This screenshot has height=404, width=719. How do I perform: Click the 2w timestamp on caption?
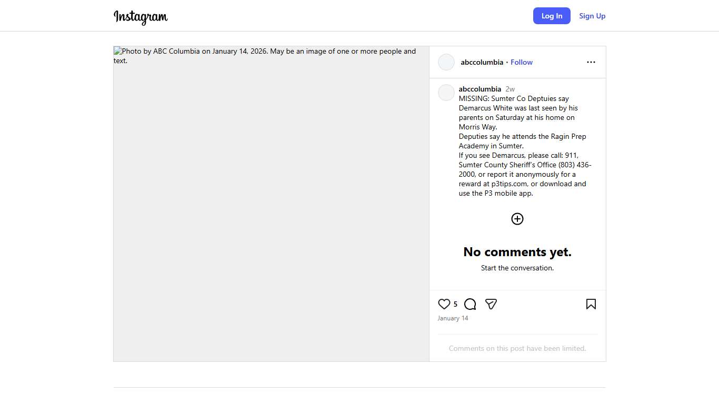click(510, 89)
